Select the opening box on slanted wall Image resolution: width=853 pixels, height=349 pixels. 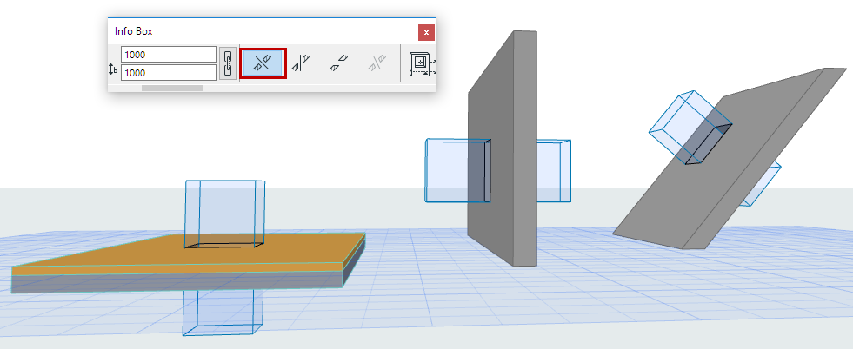pos(690,126)
